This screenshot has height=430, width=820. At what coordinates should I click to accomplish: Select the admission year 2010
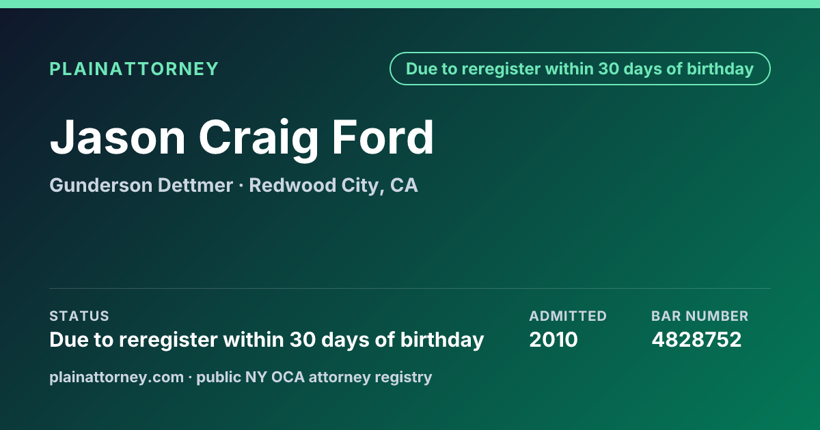[553, 340]
